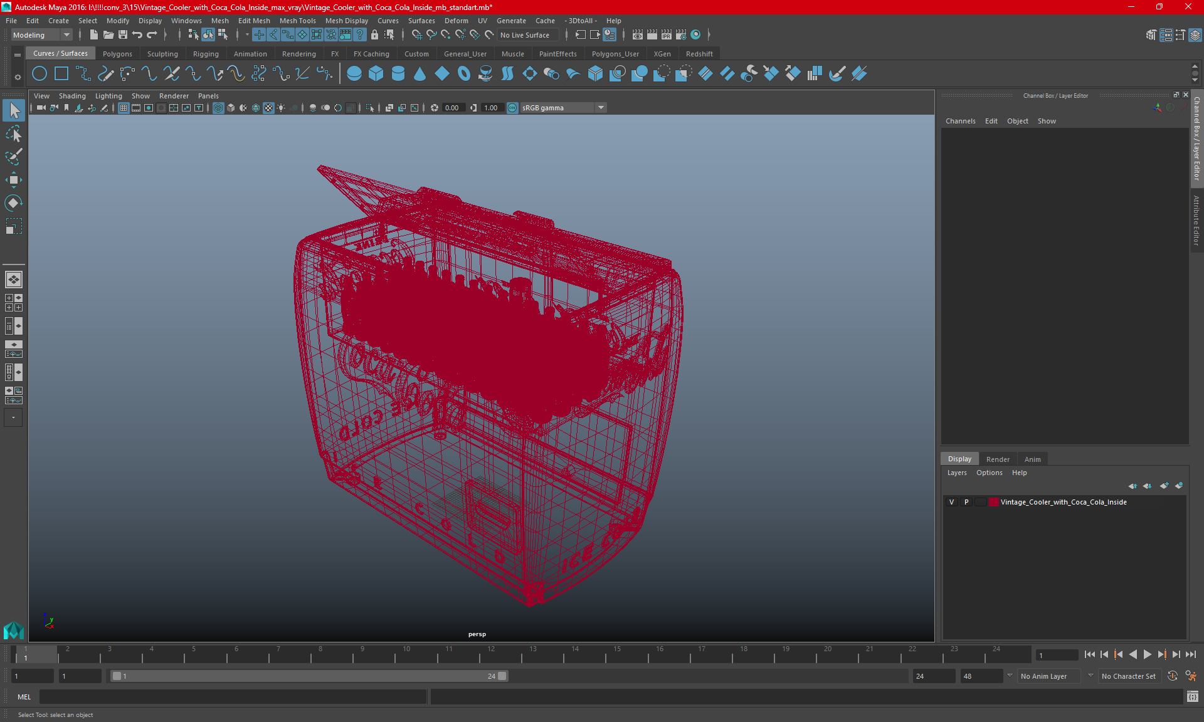
Task: Open Channels menu in Channel Box
Action: (960, 121)
